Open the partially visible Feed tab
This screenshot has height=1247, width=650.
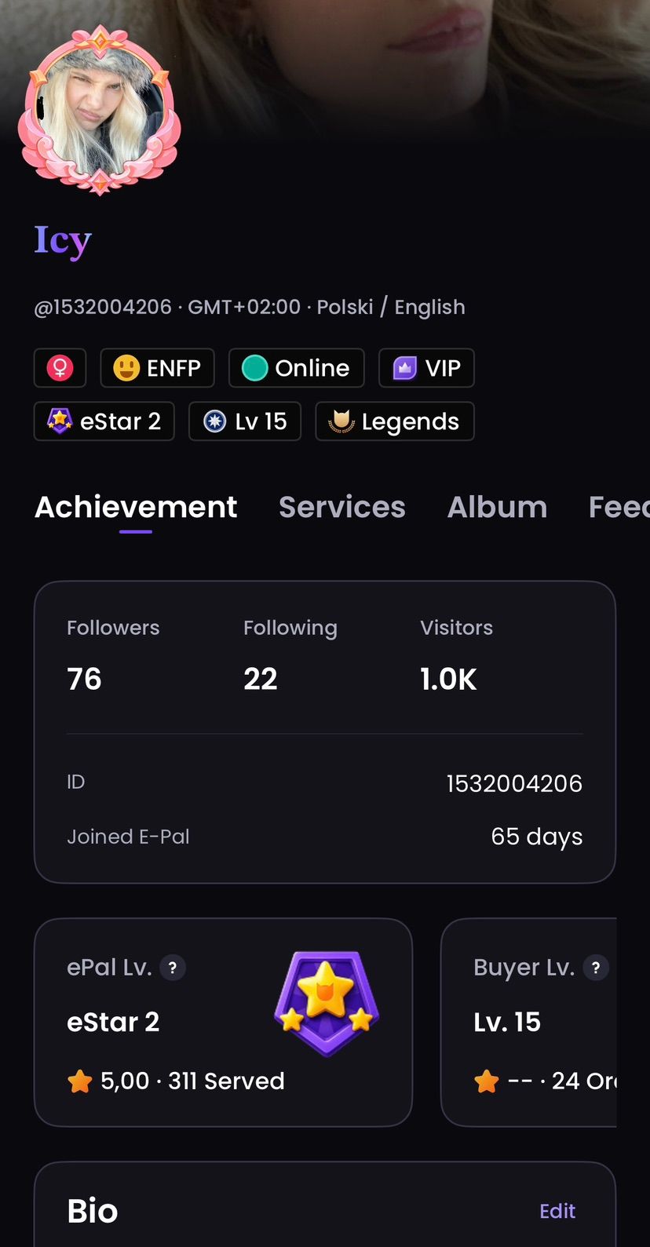click(619, 507)
